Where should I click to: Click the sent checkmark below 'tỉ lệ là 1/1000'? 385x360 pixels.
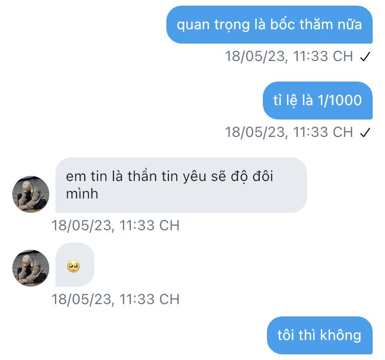click(x=365, y=133)
